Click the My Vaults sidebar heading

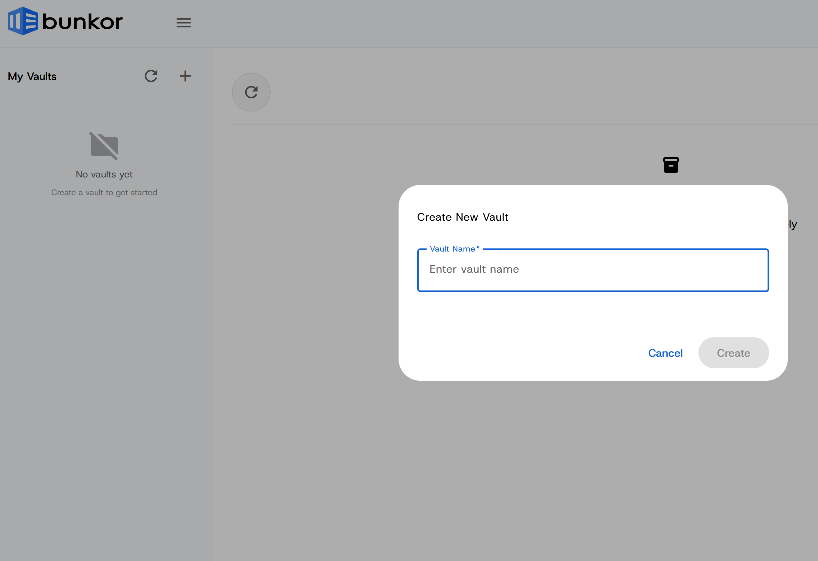click(x=32, y=76)
